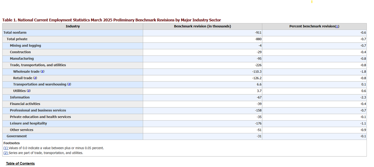Open footnote (2) link beside Retail trade
Viewport: 374px width, 167px height.
(35, 78)
